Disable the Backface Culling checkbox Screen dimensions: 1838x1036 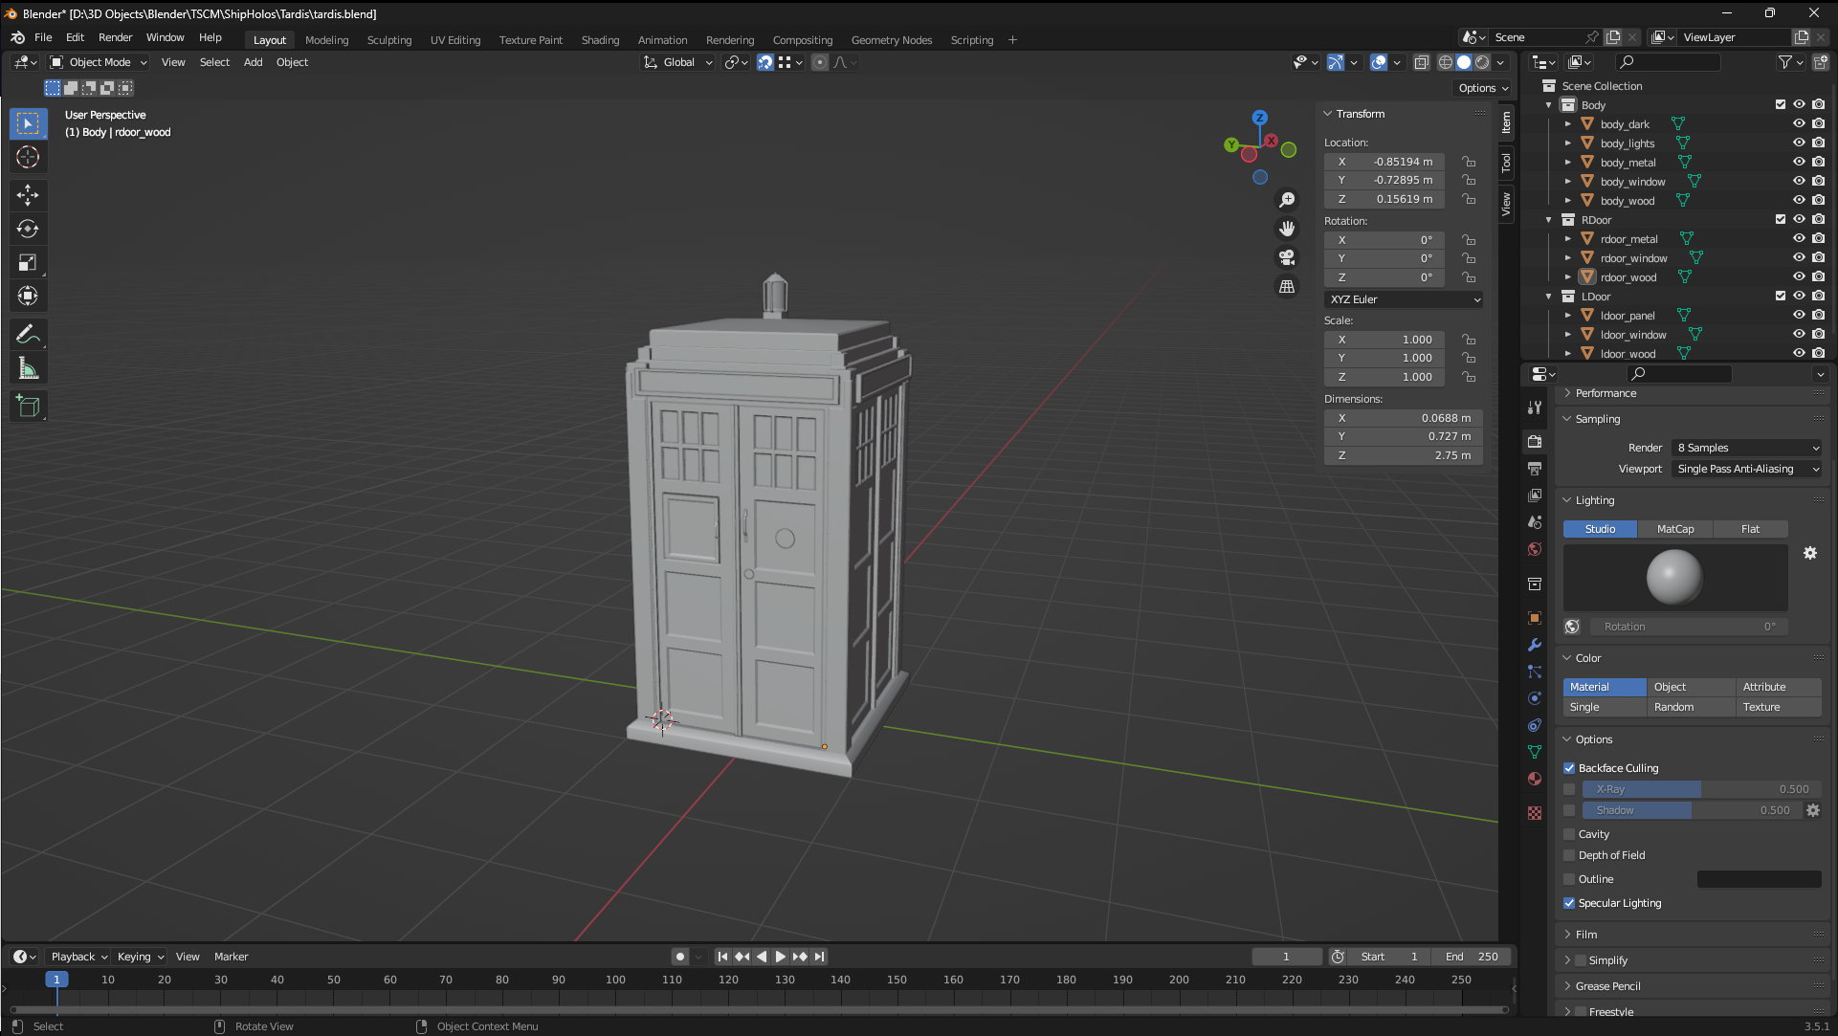(1569, 768)
